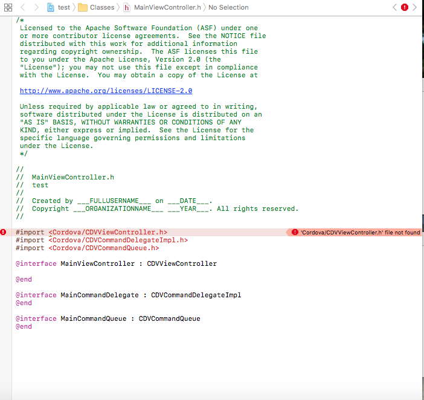Screen dimensions: 424x400
Task: Click the ___FULLUSERNAME___ placeholder comment
Action: click(x=114, y=201)
